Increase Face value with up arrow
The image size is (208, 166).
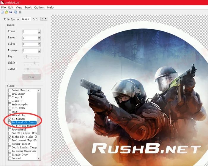point(39,37)
